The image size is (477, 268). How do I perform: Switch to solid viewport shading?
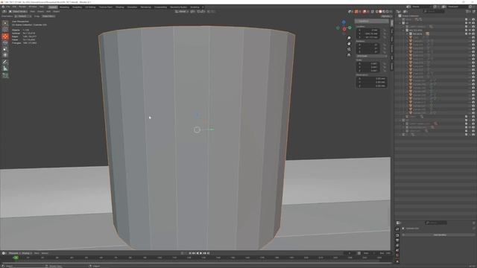[380, 12]
